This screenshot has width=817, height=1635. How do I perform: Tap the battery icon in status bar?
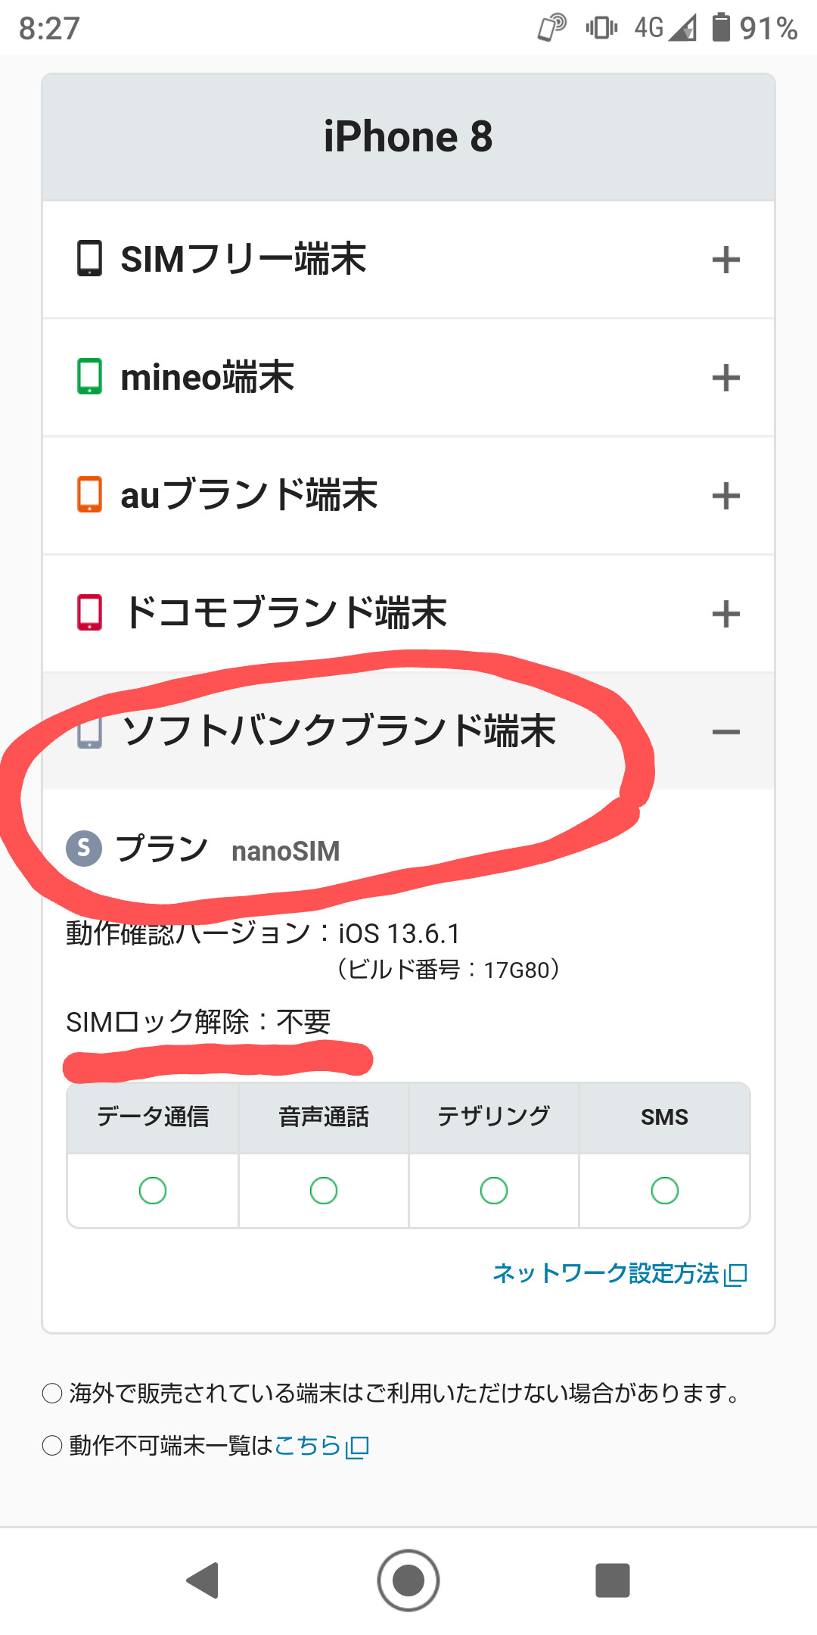coord(721,28)
